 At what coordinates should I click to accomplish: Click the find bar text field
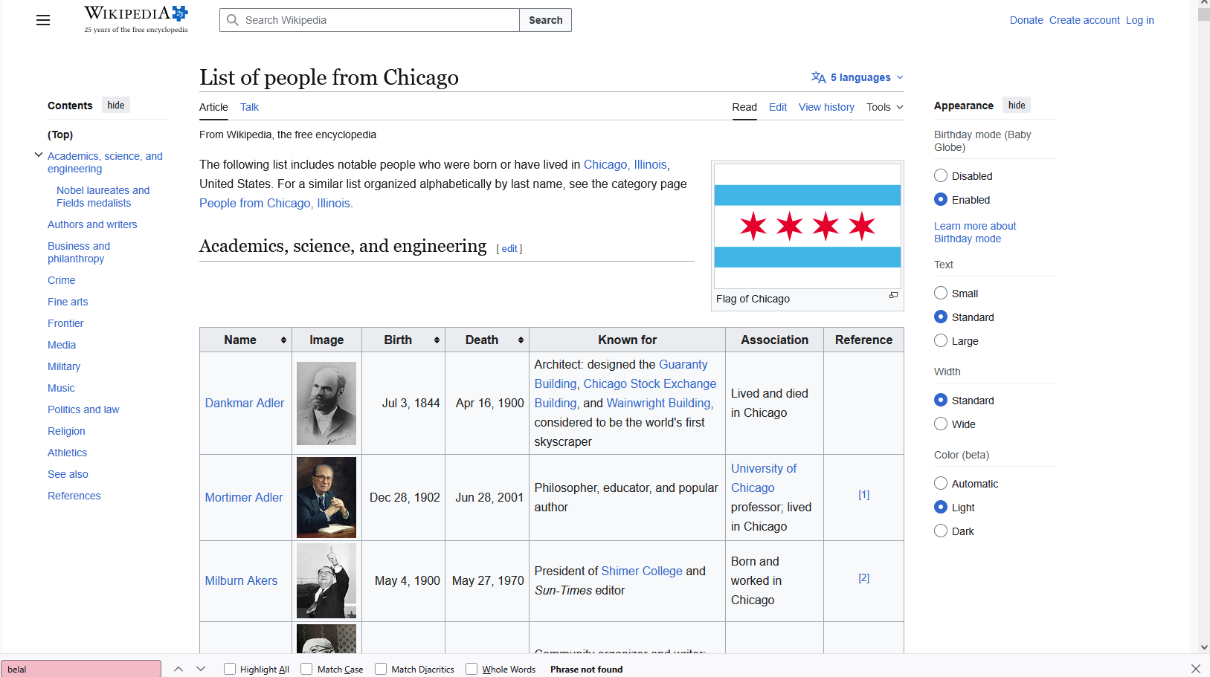click(81, 669)
